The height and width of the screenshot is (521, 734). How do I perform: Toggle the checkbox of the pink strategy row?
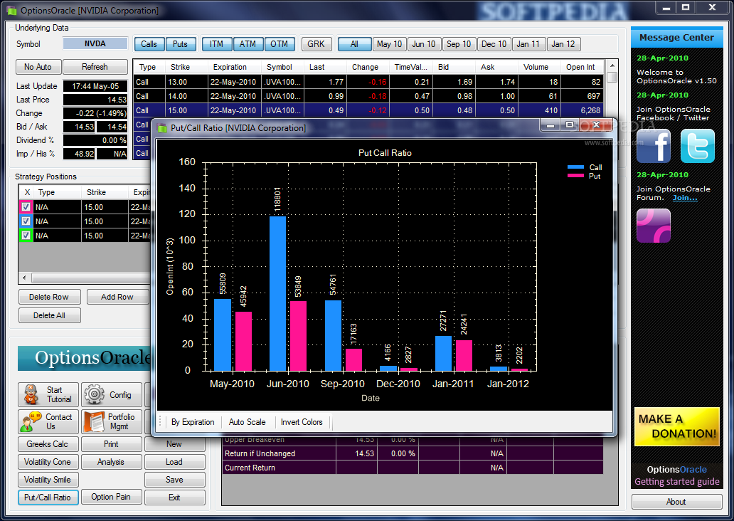coord(26,206)
